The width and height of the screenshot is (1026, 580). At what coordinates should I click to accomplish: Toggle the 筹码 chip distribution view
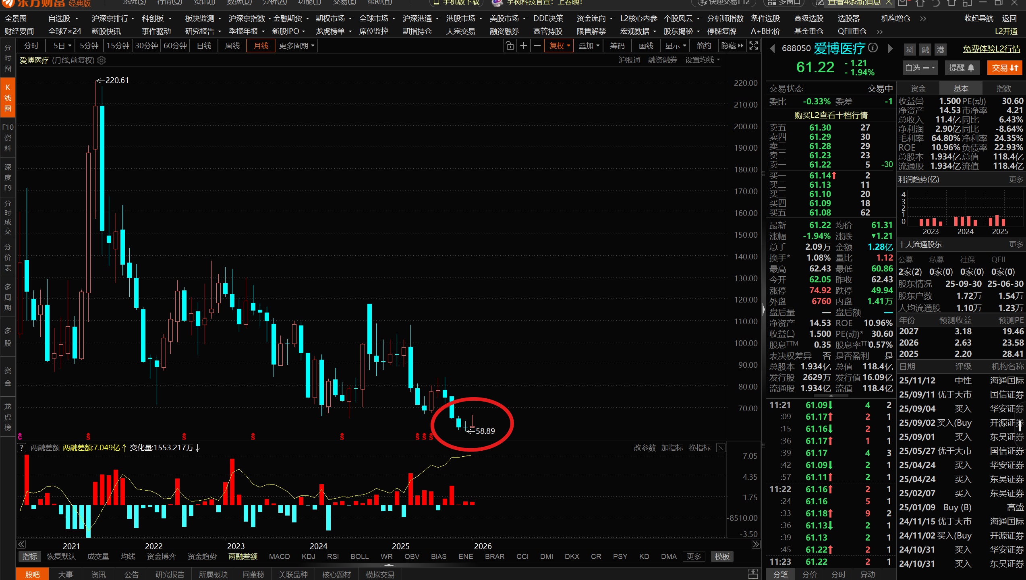617,46
